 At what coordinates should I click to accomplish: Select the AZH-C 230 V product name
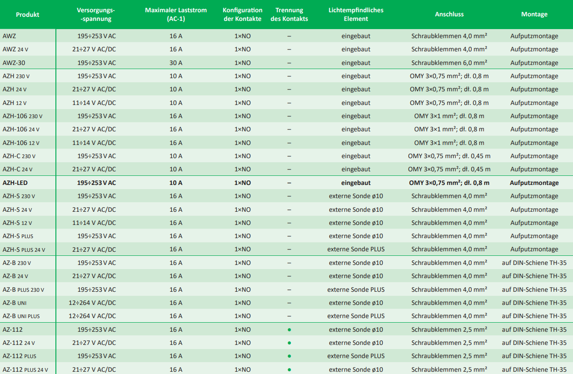coord(19,156)
